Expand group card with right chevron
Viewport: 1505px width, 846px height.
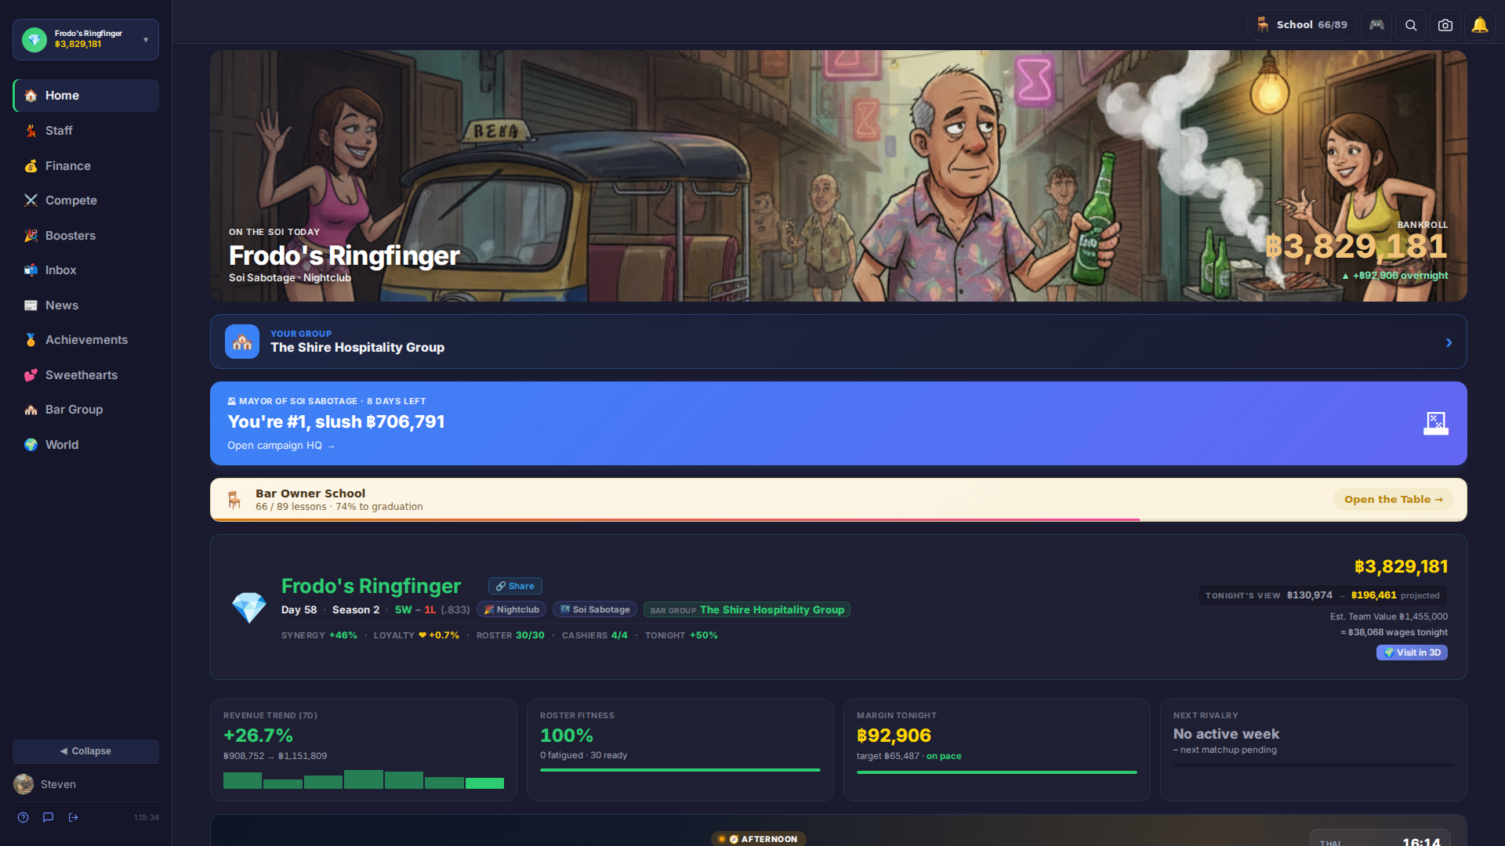click(1449, 342)
